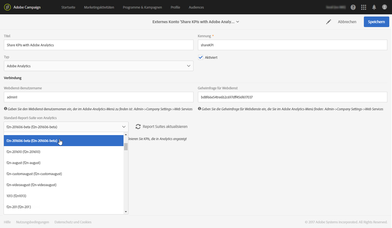Open the Hilfe footer link

7,222
